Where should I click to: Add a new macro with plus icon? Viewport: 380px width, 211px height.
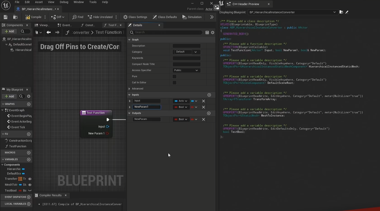(29, 153)
